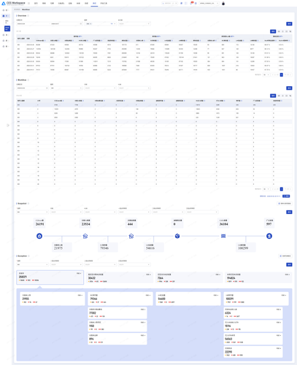Image resolution: width=297 pixels, height=365 pixels.
Task: Select the 30432 Exception summary card
Action: (120, 277)
